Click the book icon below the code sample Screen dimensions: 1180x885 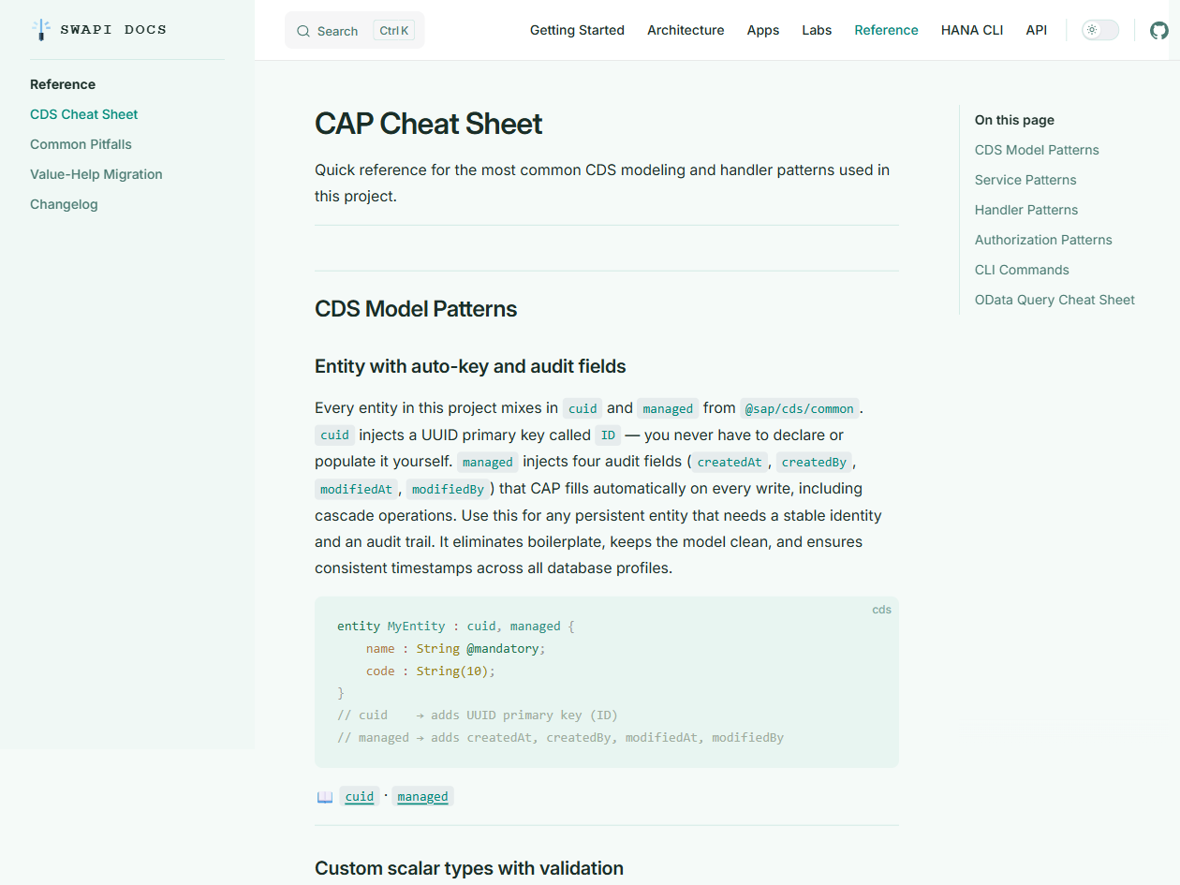coord(324,795)
